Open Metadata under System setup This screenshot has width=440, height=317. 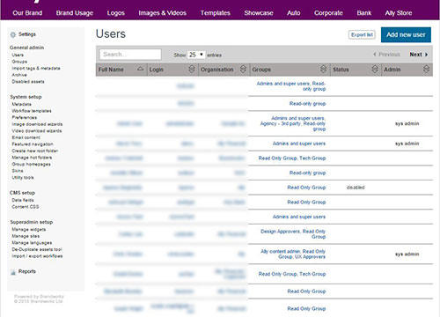point(21,104)
